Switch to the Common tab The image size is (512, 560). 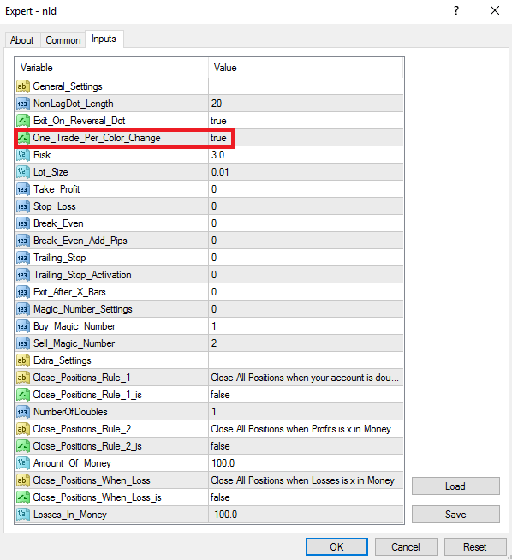click(x=63, y=40)
